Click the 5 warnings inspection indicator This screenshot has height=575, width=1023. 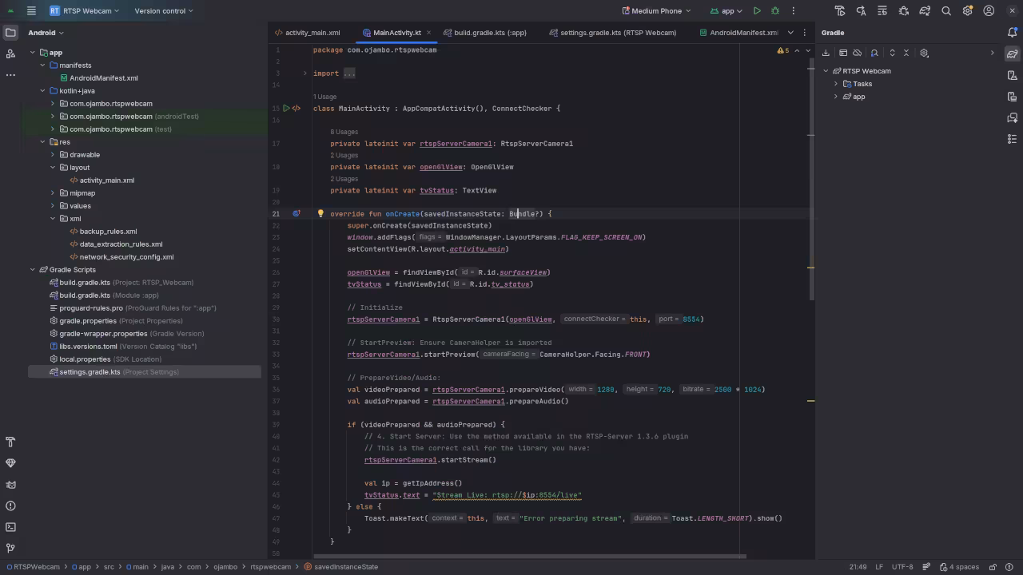(782, 50)
